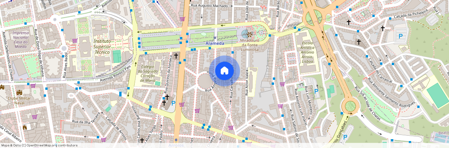Click the Beato label at the right edge
Viewport: 449px width, 148px height.
pyautogui.click(x=444, y=133)
